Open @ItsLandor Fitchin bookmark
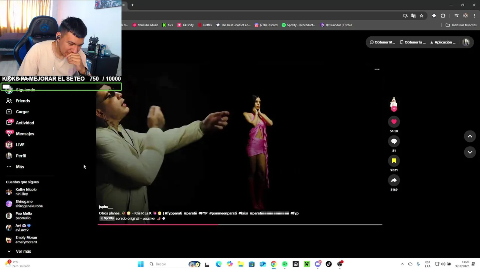This screenshot has width=480, height=270. (336, 25)
